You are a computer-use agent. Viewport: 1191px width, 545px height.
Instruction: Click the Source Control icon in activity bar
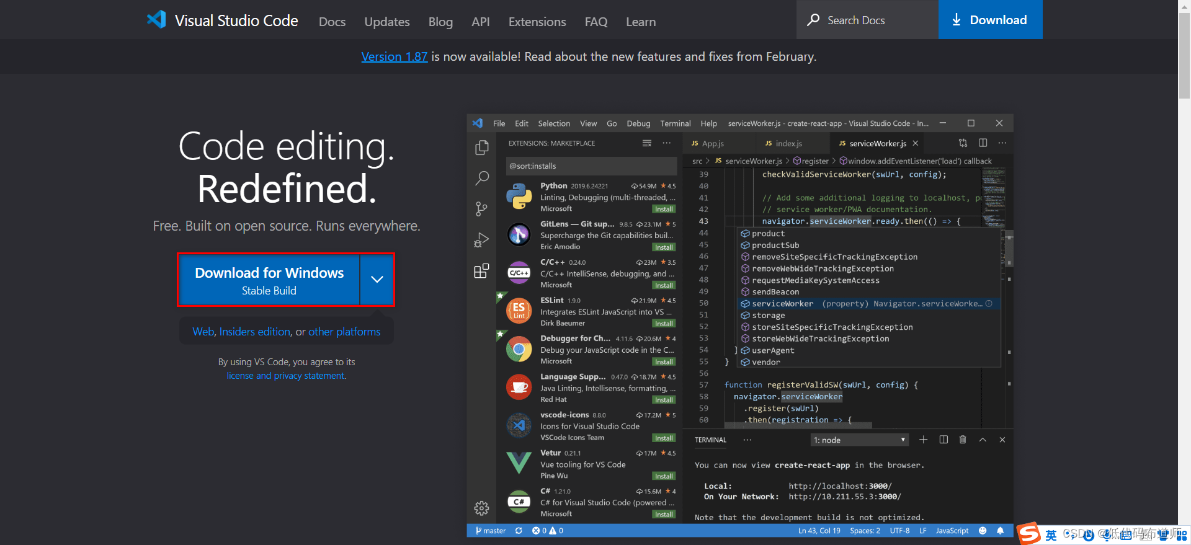point(481,209)
